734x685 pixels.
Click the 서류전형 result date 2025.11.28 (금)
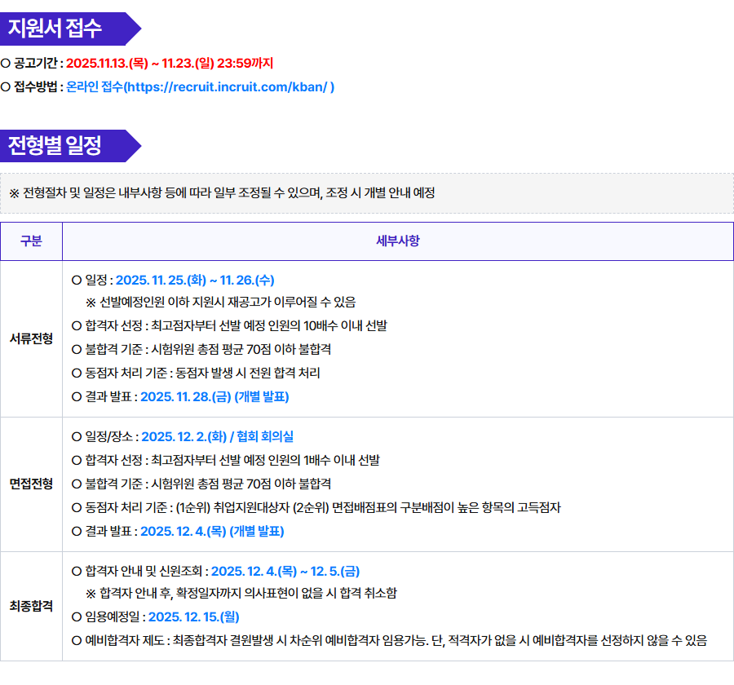(x=214, y=397)
